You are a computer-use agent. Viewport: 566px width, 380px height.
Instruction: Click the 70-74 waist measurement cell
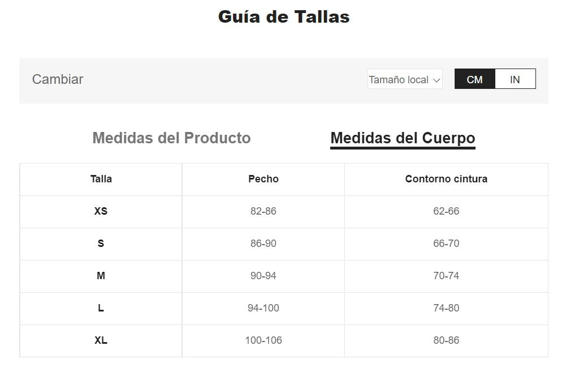(446, 276)
